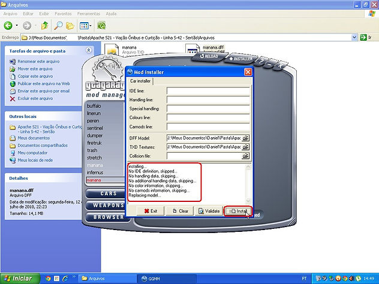The width and height of the screenshot is (379, 284).
Task: Toggle the Folders pane icon
Action: coord(70,25)
